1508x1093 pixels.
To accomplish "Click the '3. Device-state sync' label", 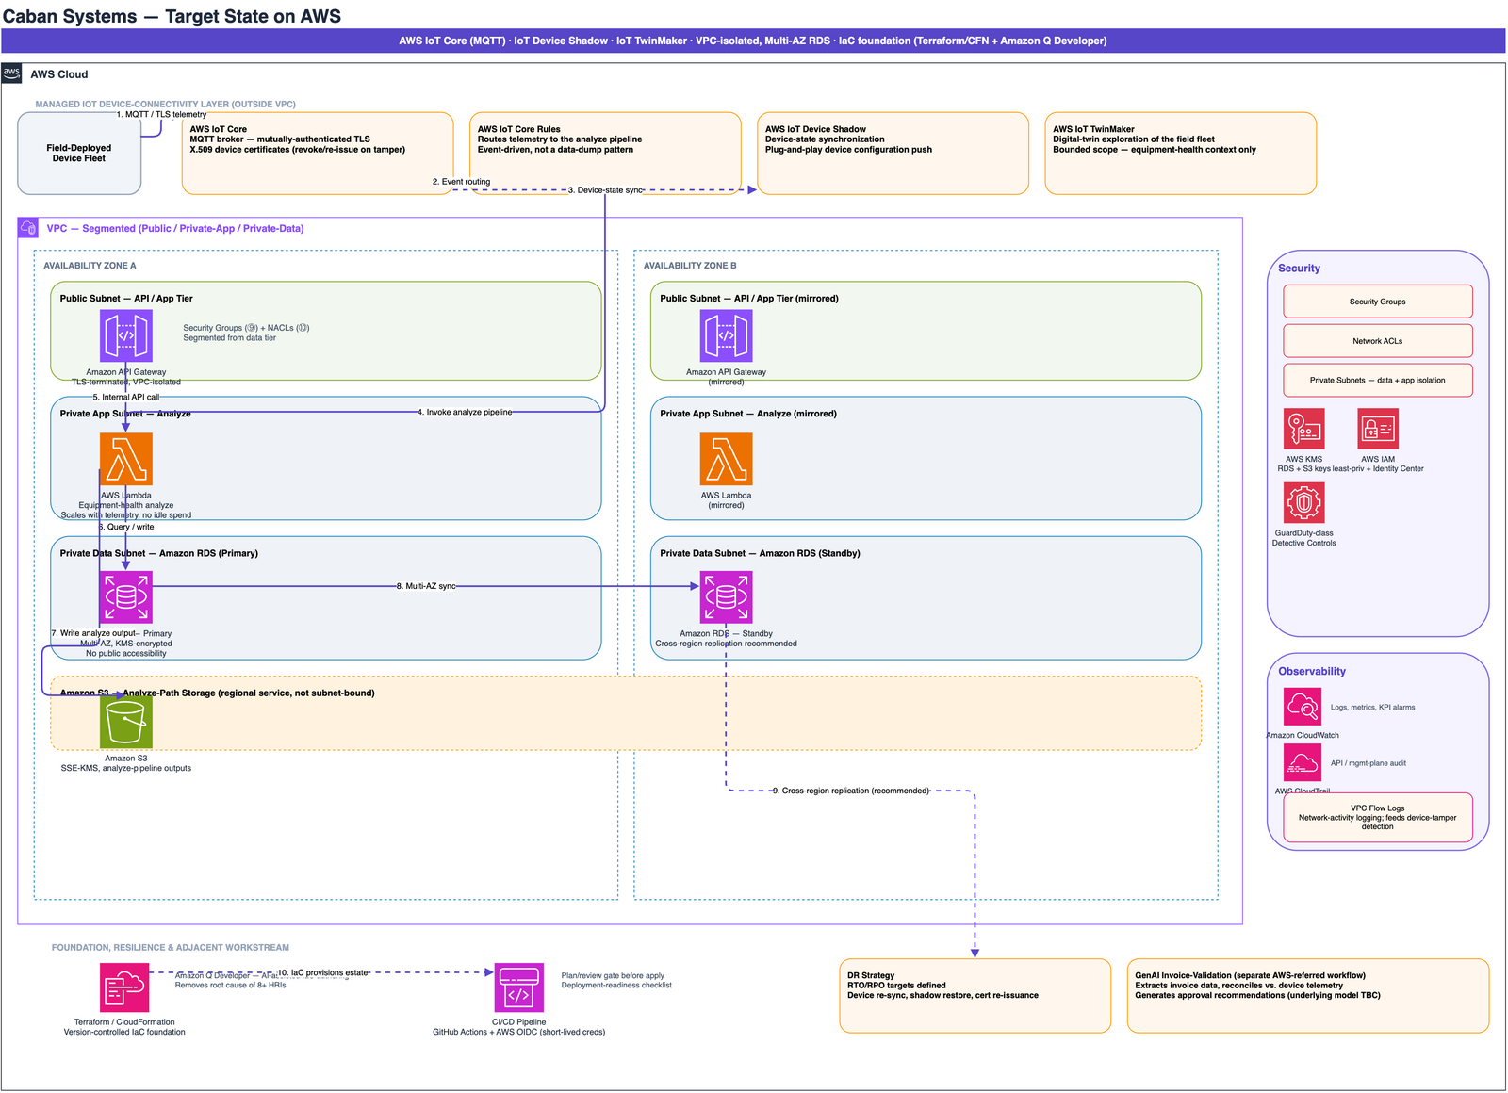I will tap(605, 190).
